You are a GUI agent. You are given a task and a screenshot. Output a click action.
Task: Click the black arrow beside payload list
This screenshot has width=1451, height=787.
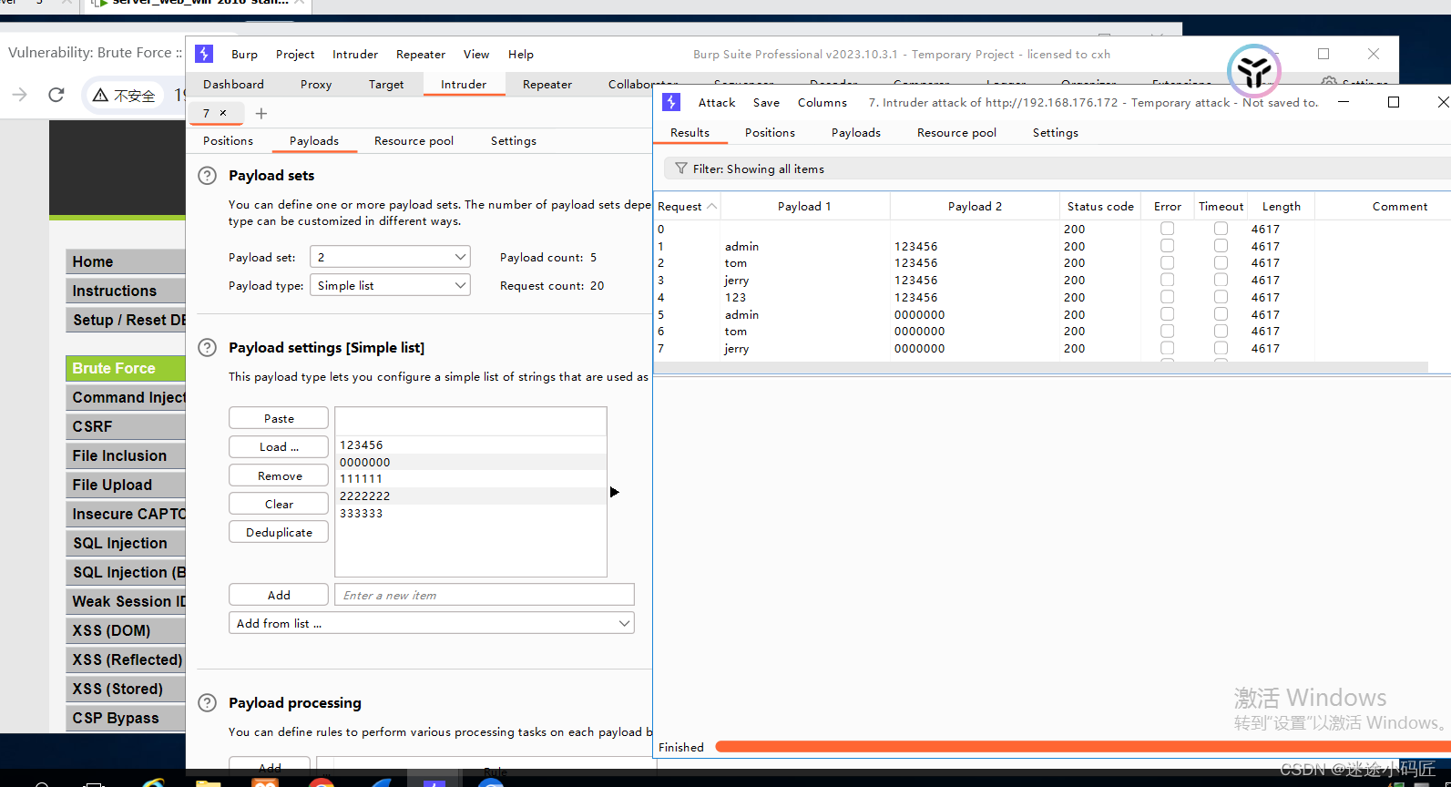click(615, 492)
